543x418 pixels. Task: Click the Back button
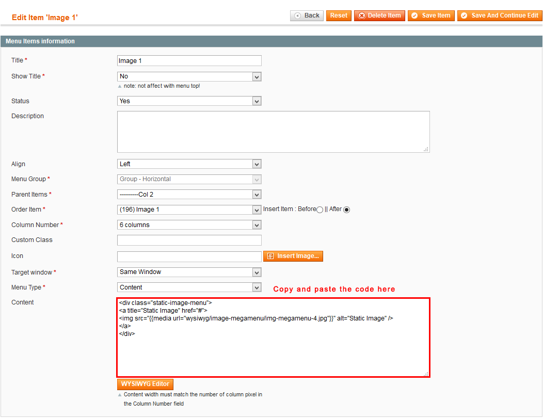pos(307,15)
